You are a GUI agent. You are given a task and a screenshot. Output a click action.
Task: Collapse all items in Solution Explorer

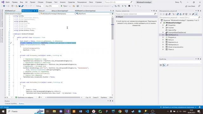click(x=183, y=14)
